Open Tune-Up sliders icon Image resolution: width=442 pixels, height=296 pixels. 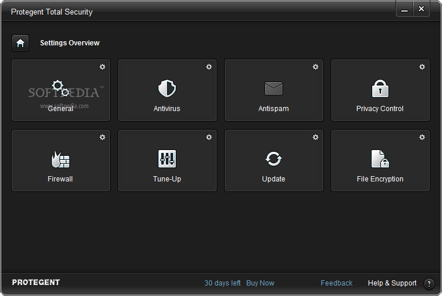pos(167,159)
